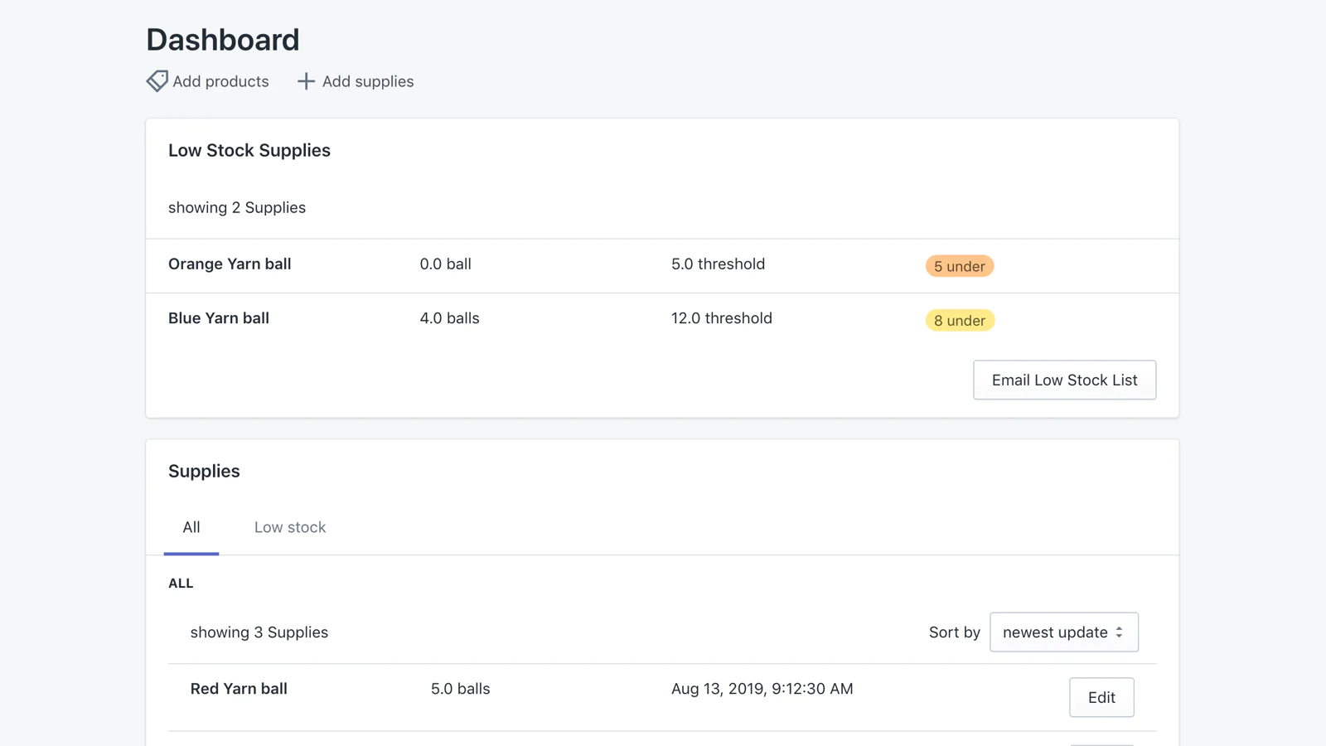Click the 5 under badge for Orange Yarn ball

(959, 266)
